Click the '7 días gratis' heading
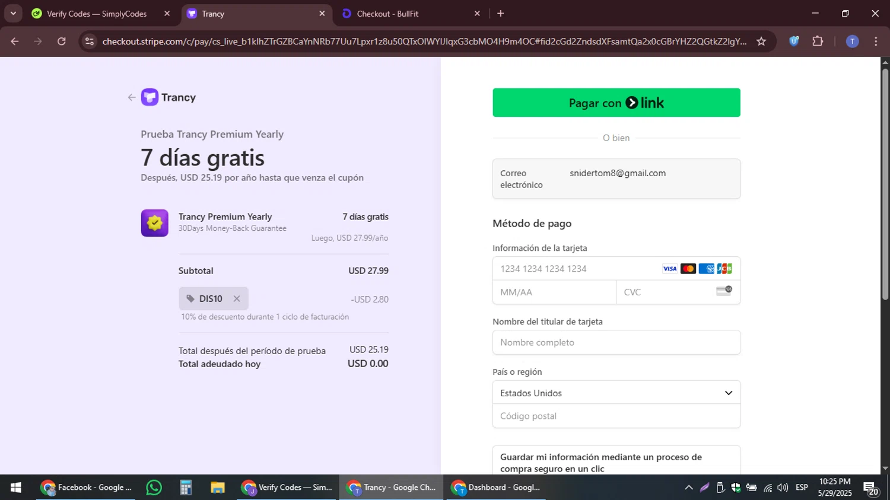The width and height of the screenshot is (890, 500). [x=202, y=158]
